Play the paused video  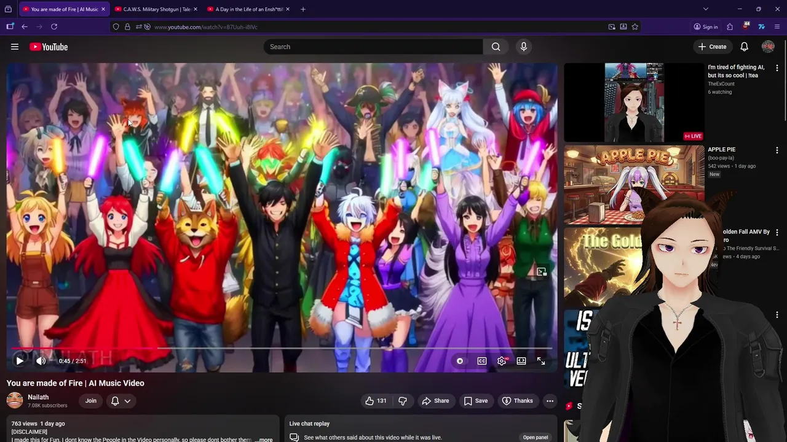[20, 361]
